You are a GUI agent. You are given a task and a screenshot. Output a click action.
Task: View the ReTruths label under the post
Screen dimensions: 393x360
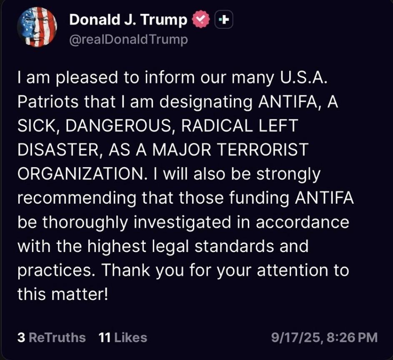[x=58, y=337]
